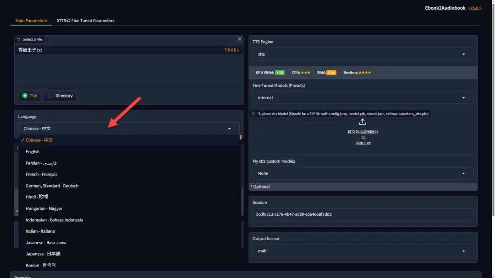
Task: Choose Hungarian - Magyar option
Action: tap(129, 208)
